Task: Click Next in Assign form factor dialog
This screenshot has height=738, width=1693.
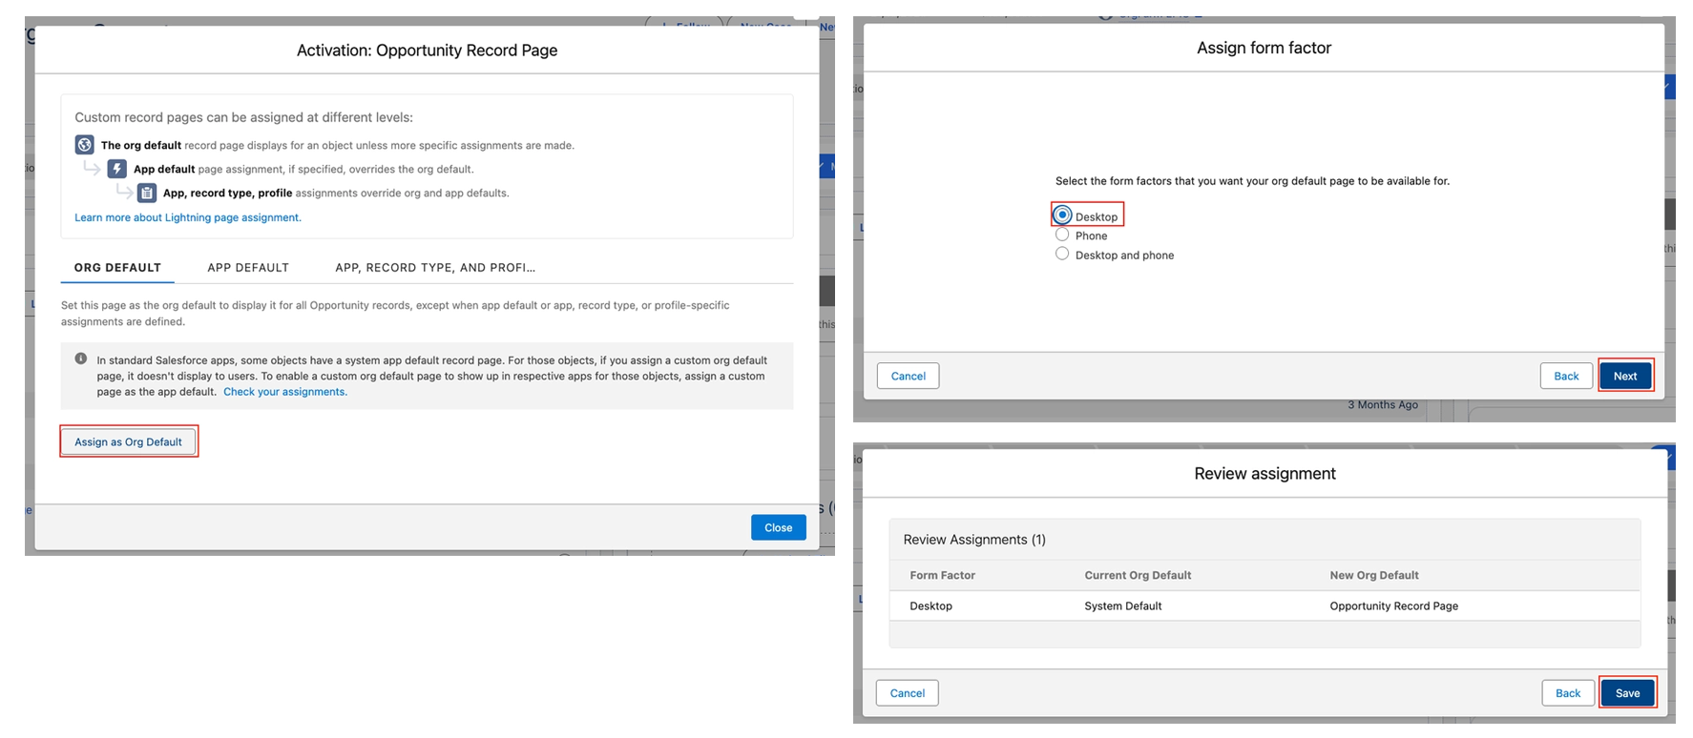Action: (1625, 376)
